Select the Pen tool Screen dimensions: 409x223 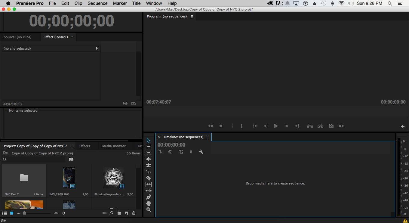click(149, 197)
